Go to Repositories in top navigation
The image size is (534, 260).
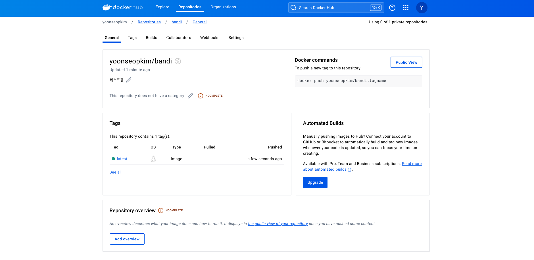pyautogui.click(x=190, y=7)
